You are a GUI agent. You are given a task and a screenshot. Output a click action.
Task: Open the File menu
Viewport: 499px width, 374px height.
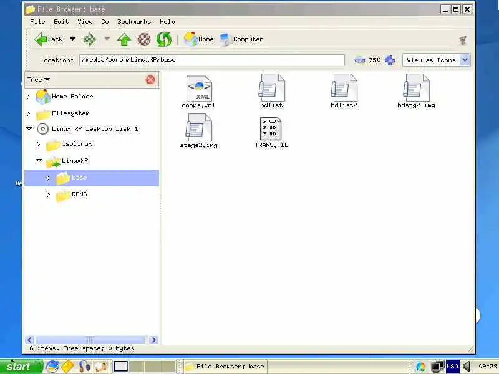point(37,22)
